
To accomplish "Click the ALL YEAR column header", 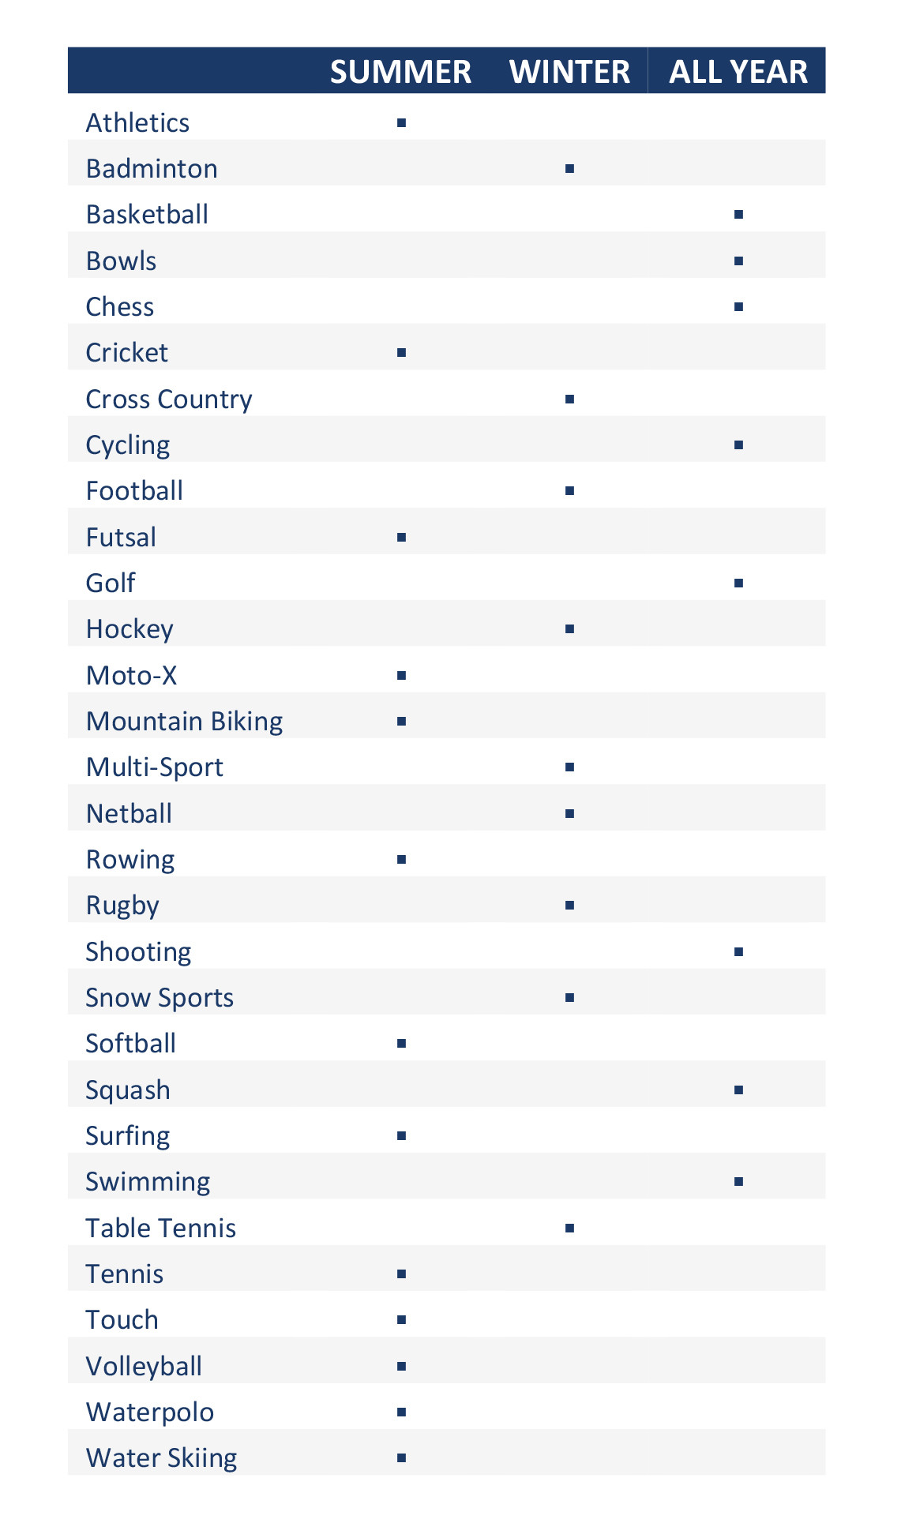I will click(x=738, y=72).
